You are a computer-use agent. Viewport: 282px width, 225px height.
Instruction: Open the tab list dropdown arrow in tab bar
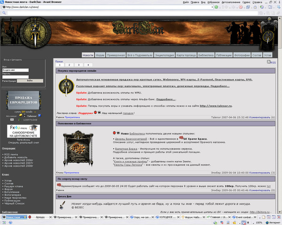260,217
